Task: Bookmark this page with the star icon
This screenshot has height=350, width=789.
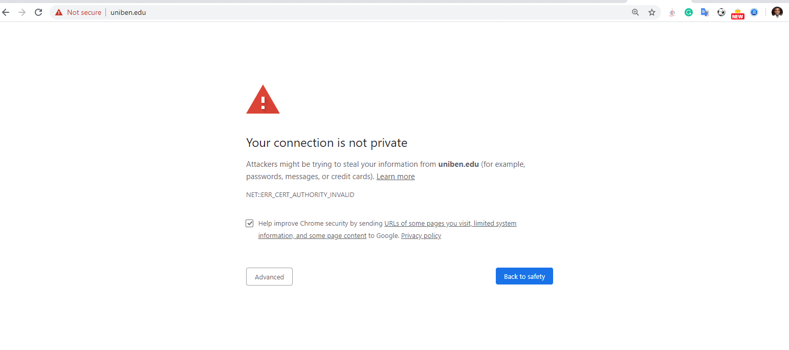Action: (652, 12)
